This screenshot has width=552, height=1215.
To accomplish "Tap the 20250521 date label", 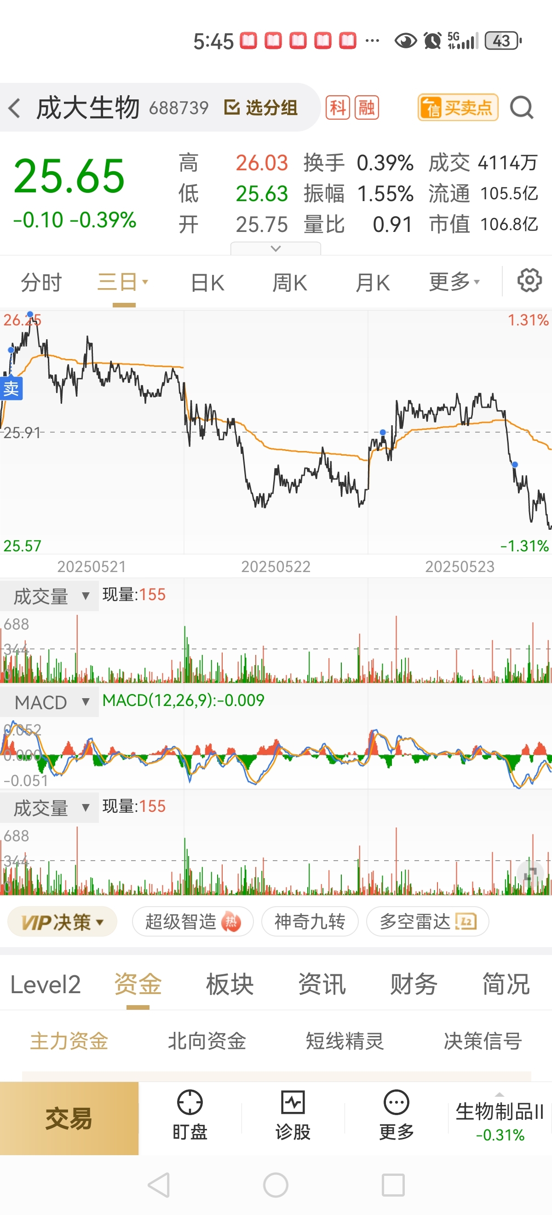I will (92, 567).
